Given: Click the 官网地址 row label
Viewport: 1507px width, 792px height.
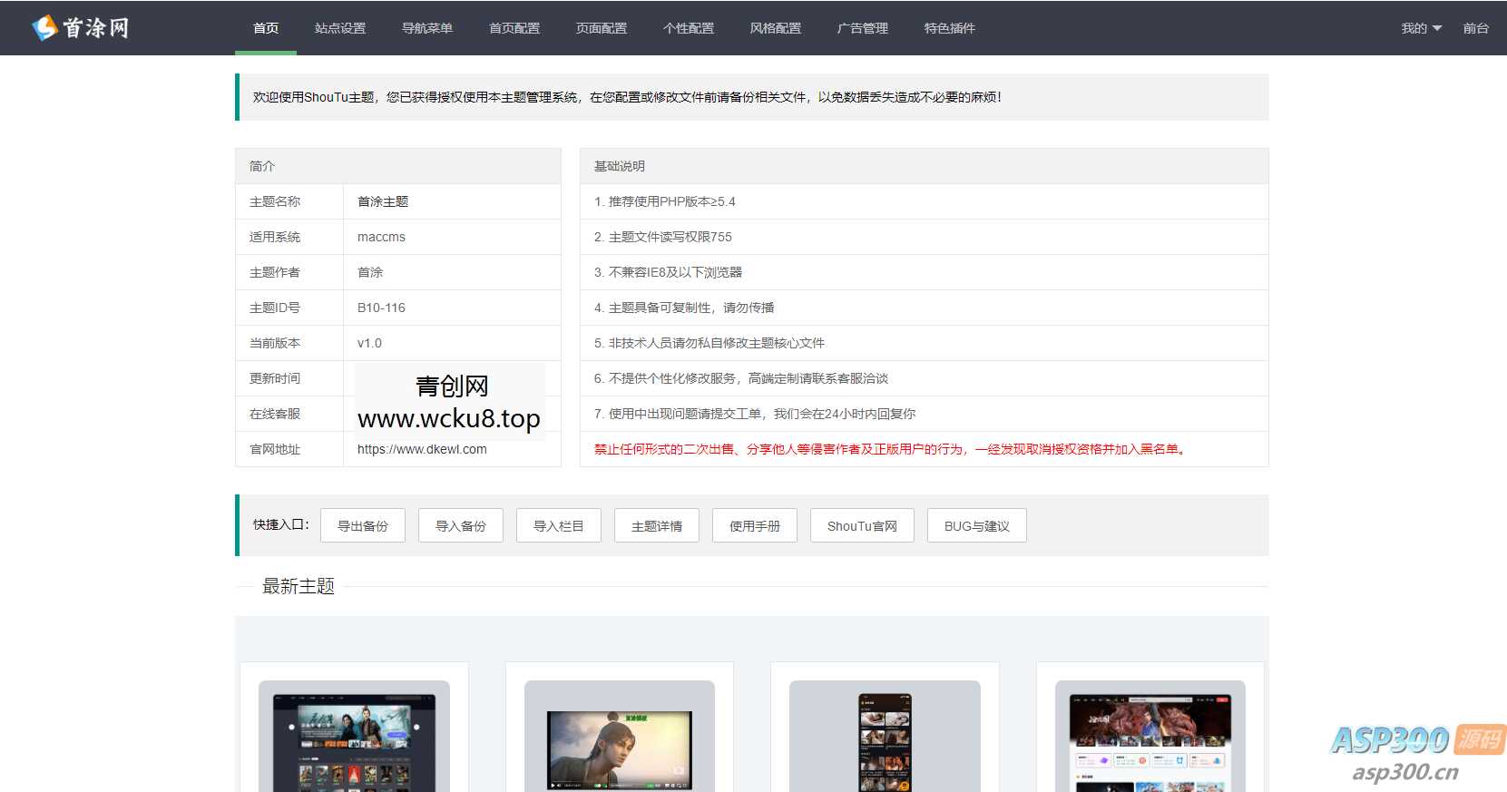Looking at the screenshot, I should (275, 449).
